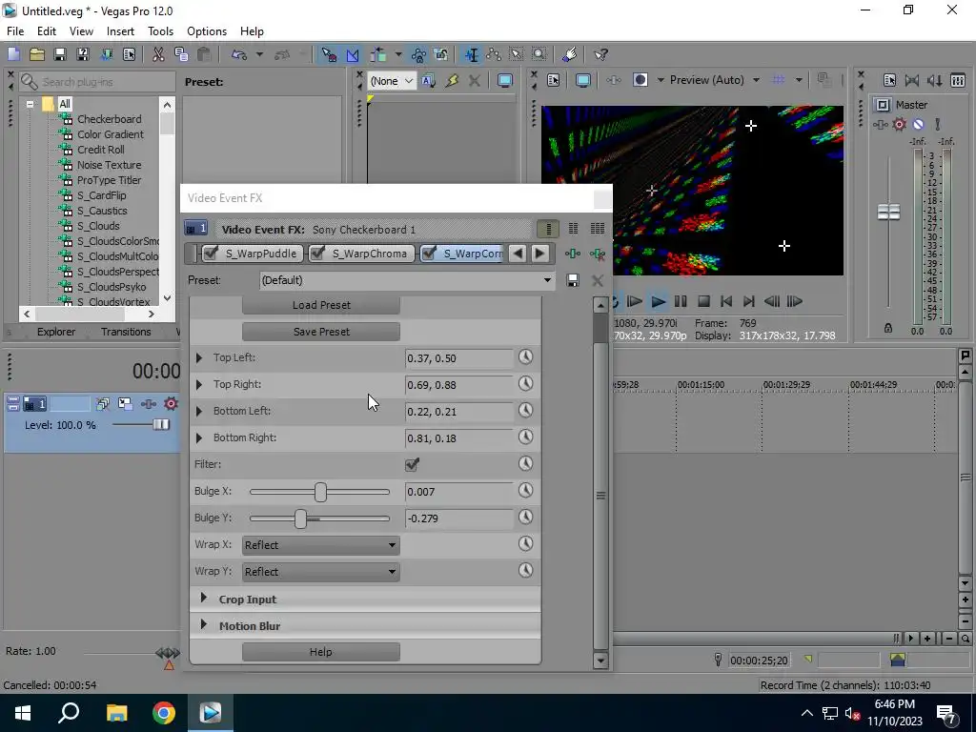
Task: Click the Remove Selected Plug-In icon
Action: click(598, 254)
